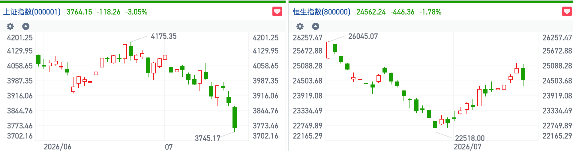Click the 上证指数 change percent -3.05%

point(136,12)
